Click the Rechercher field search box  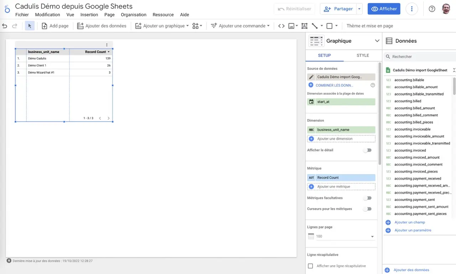pyautogui.click(x=420, y=57)
